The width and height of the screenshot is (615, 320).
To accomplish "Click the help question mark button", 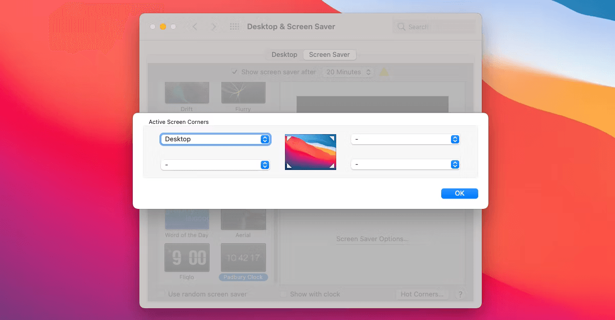I will click(x=460, y=294).
